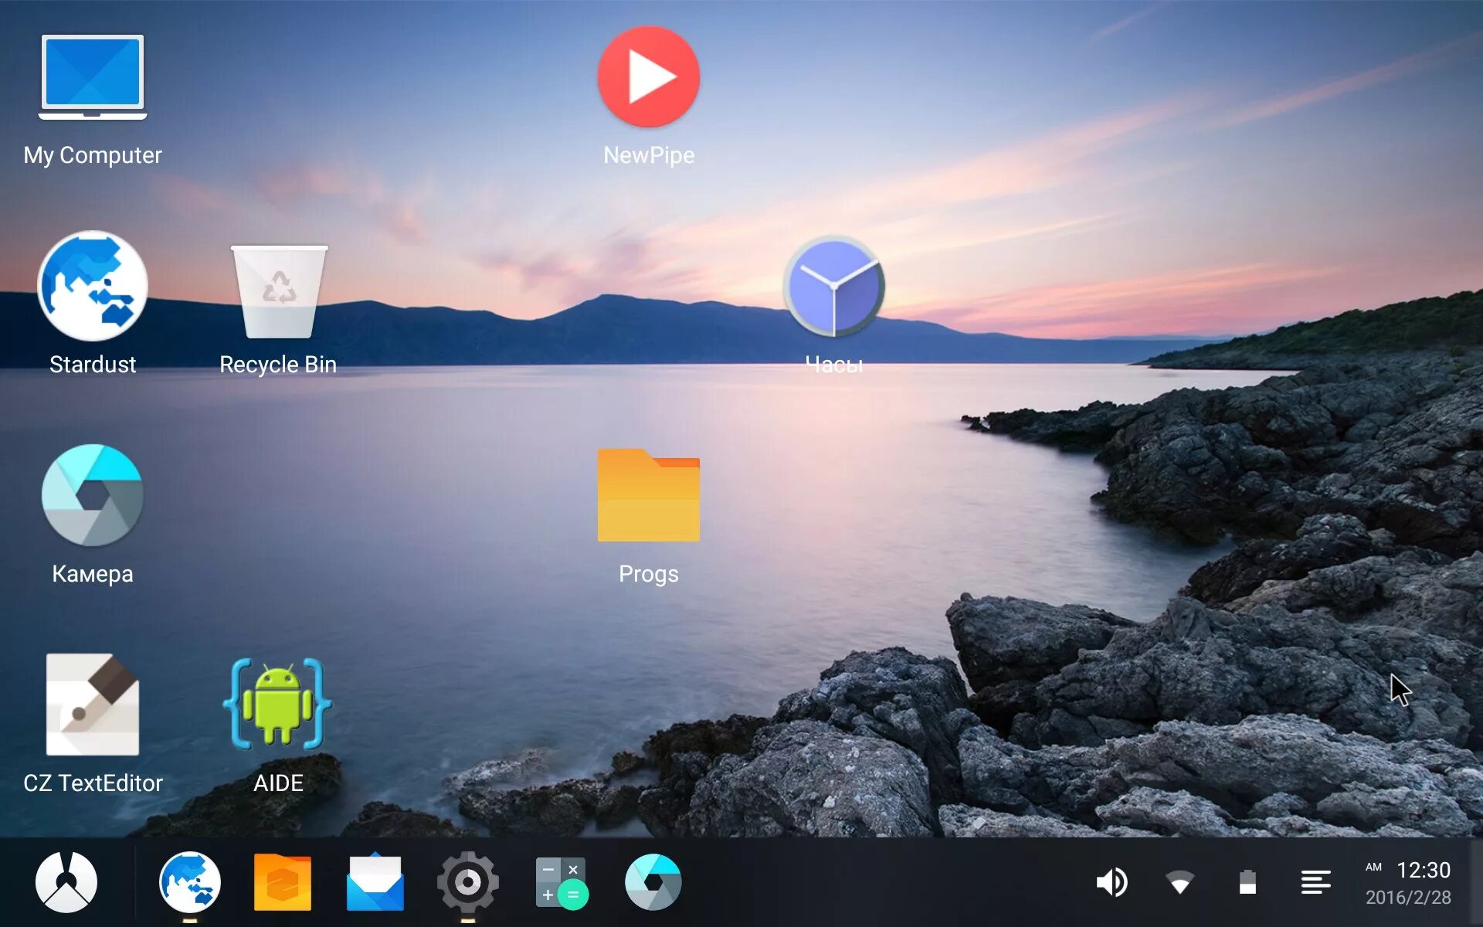Click the "NewPipe" label text

(x=649, y=155)
